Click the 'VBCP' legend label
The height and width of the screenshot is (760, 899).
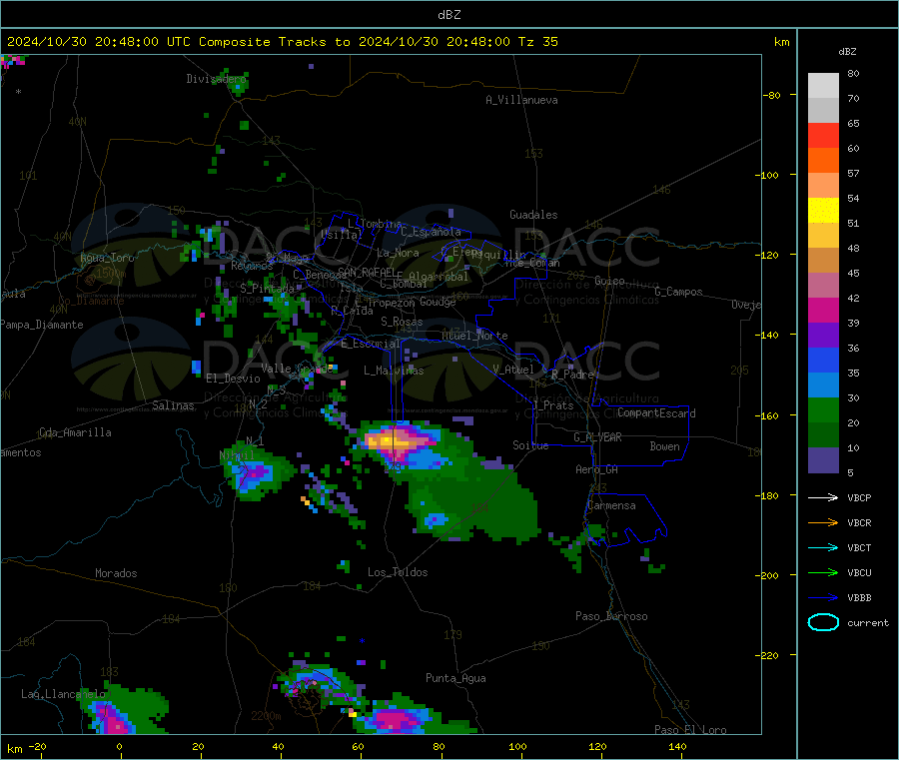point(859,497)
